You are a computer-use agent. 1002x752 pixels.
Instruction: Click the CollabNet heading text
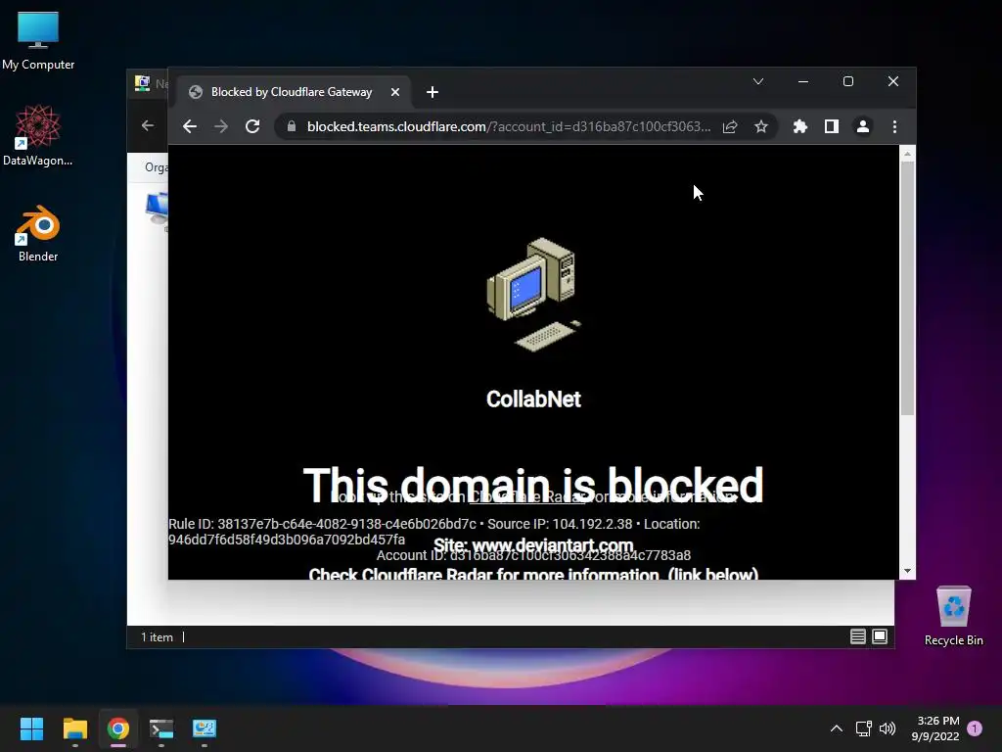point(533,399)
